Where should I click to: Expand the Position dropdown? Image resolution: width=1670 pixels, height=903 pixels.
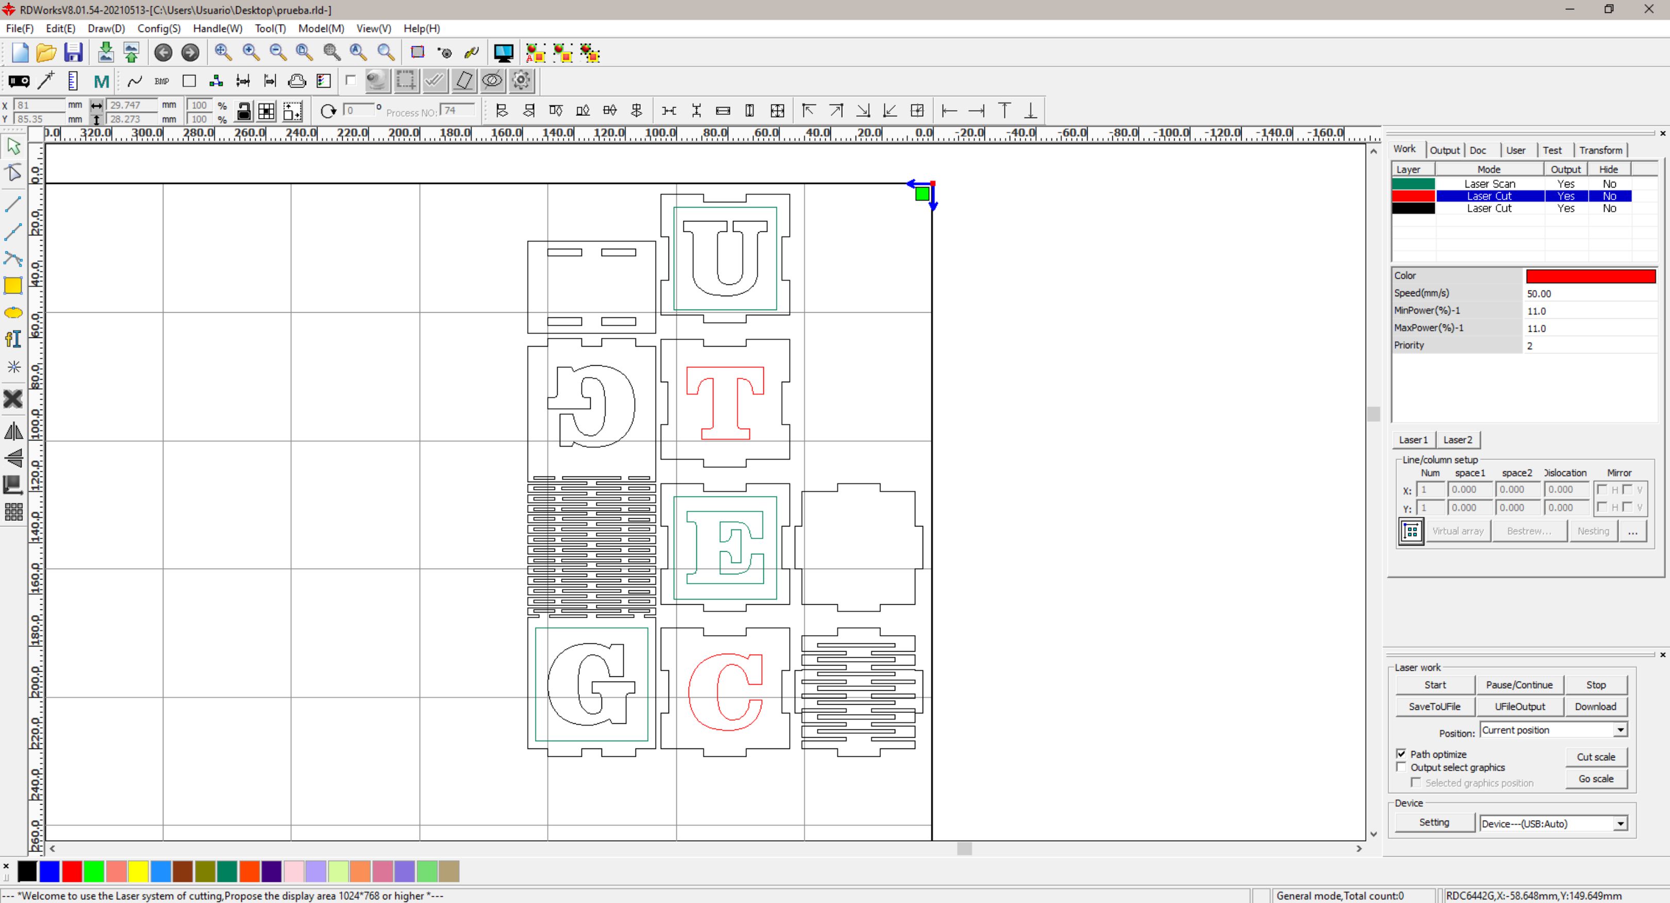point(1620,730)
